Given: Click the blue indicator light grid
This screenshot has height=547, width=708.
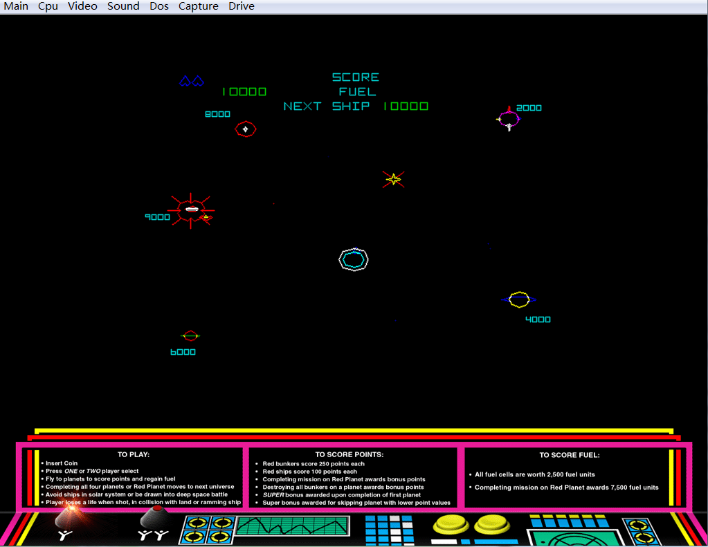Looking at the screenshot, I should (x=389, y=530).
